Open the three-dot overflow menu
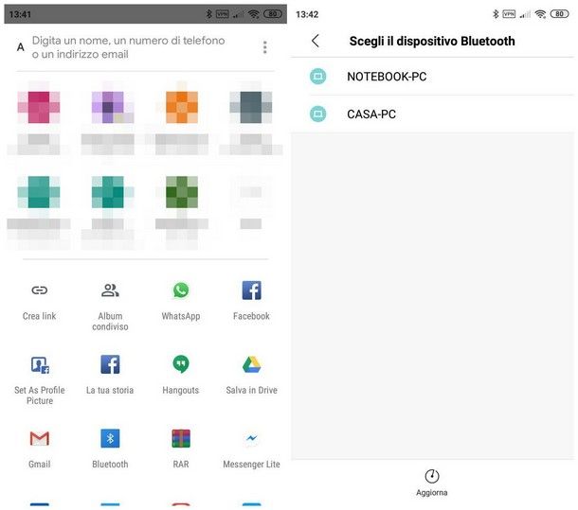The width and height of the screenshot is (578, 510). tap(264, 47)
